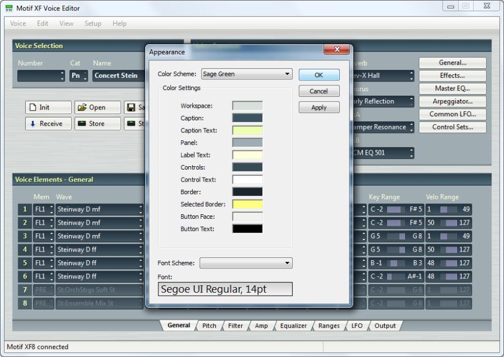Pick the Selected Border color swatch
The height and width of the screenshot is (357, 504).
247,204
